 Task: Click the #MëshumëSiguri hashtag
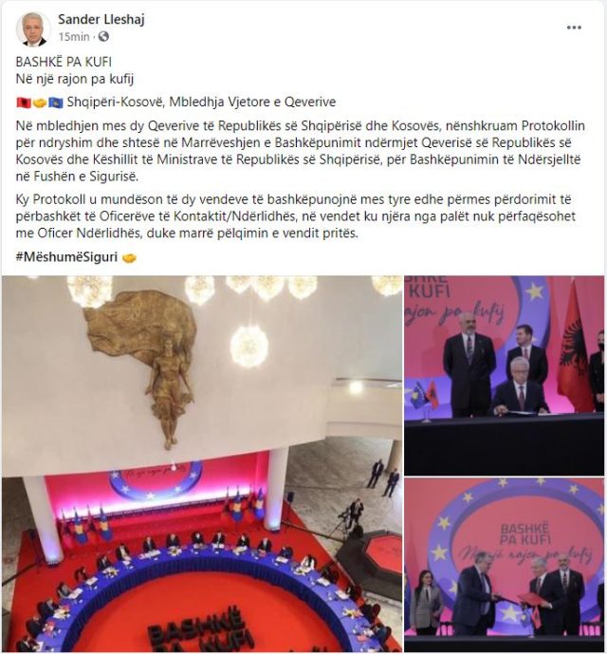pos(66,257)
